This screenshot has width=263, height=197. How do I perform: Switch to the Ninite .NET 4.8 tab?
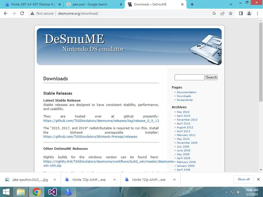point(33,4)
